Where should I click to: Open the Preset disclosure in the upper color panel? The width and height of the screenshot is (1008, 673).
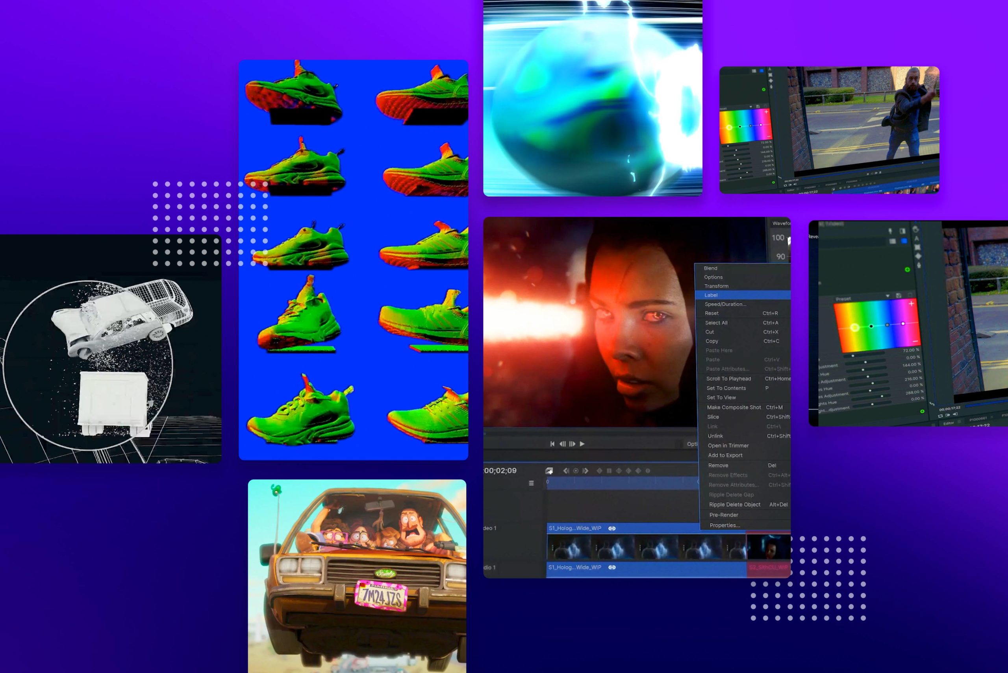tap(751, 107)
